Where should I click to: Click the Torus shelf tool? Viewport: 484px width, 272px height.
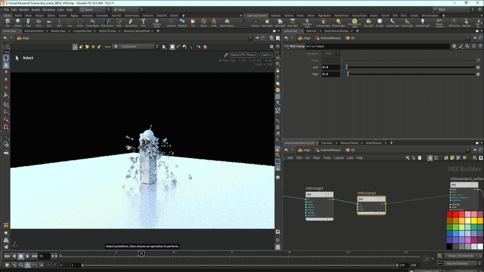tap(39, 22)
